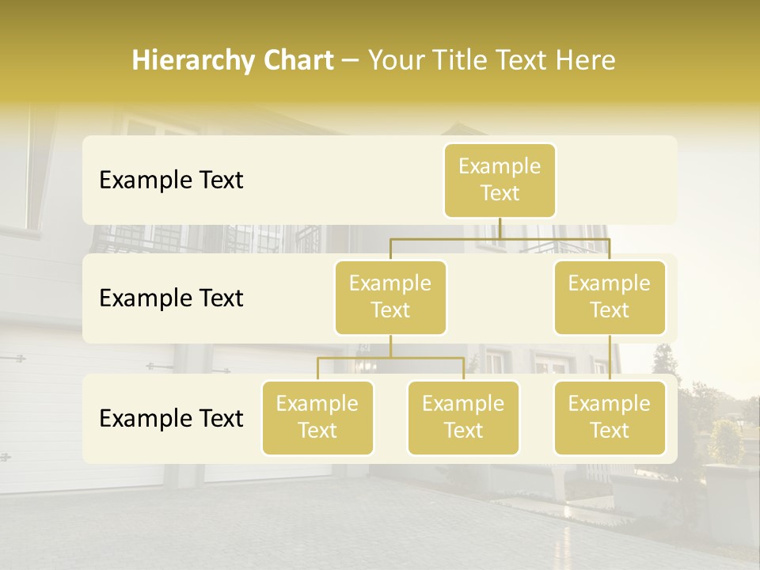The image size is (760, 570).
Task: Click the third row's Example Text label
Action: [171, 418]
